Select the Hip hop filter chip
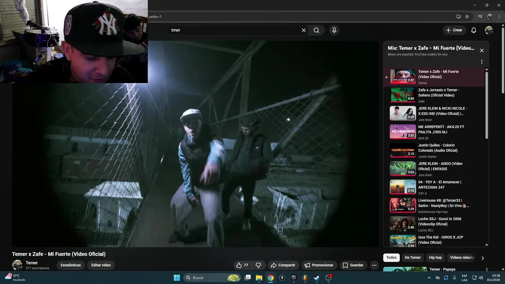This screenshot has height=284, width=505. click(435, 258)
